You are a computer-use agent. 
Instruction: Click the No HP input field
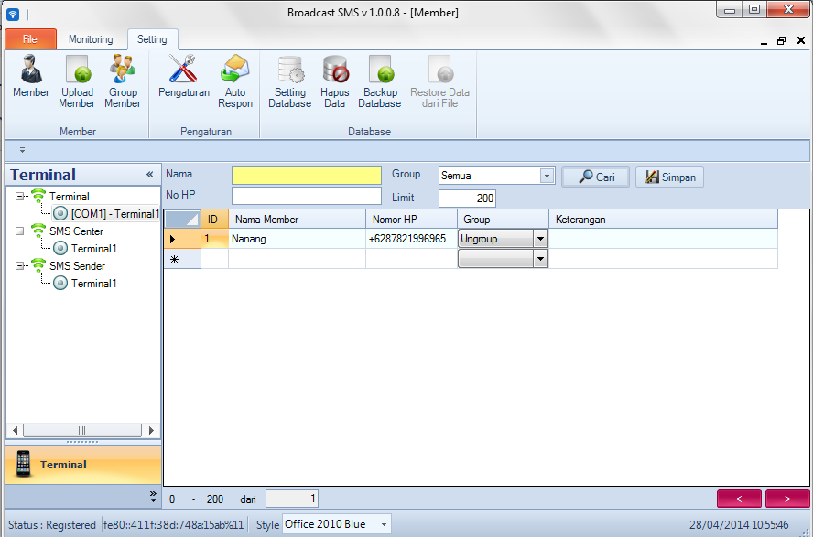tap(307, 196)
